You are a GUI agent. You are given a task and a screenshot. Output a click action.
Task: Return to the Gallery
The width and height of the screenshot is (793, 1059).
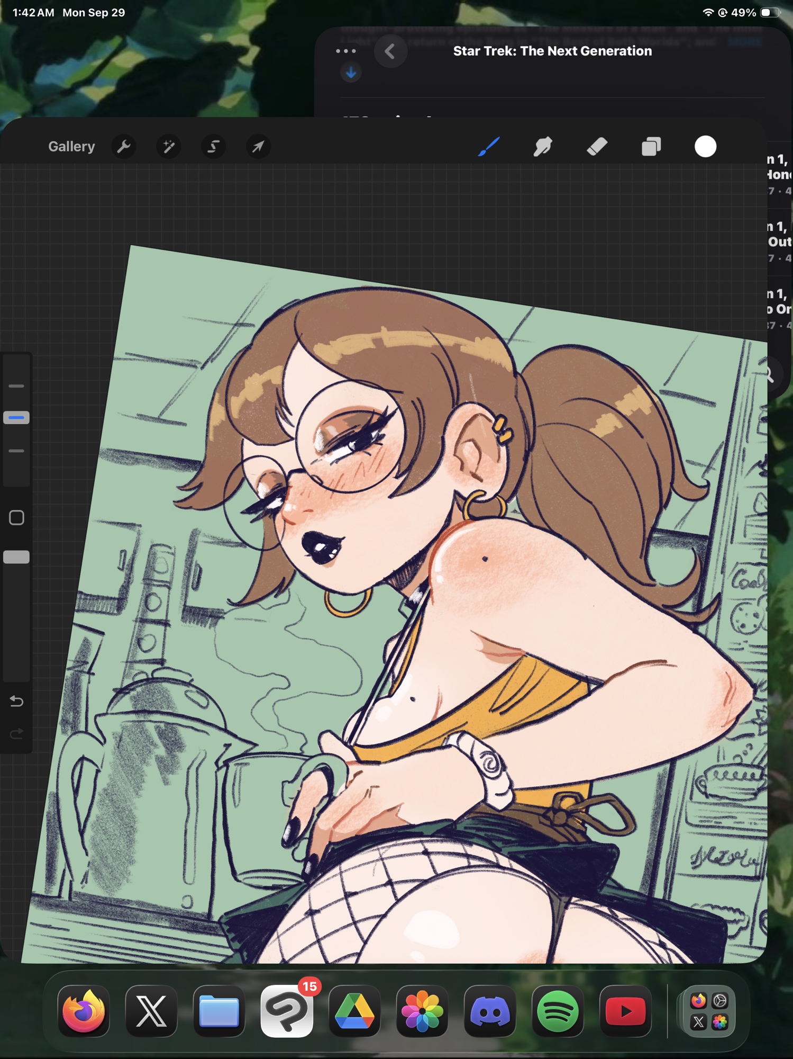click(71, 146)
